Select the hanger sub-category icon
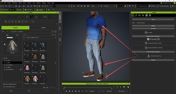176x94 pixels. (x=33, y=21)
